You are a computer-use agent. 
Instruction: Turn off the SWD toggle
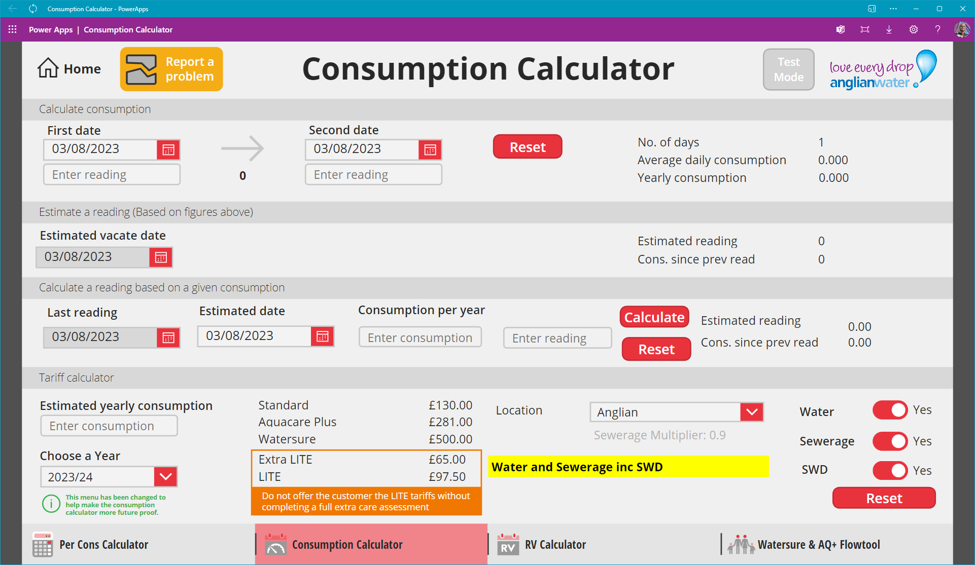[890, 471]
